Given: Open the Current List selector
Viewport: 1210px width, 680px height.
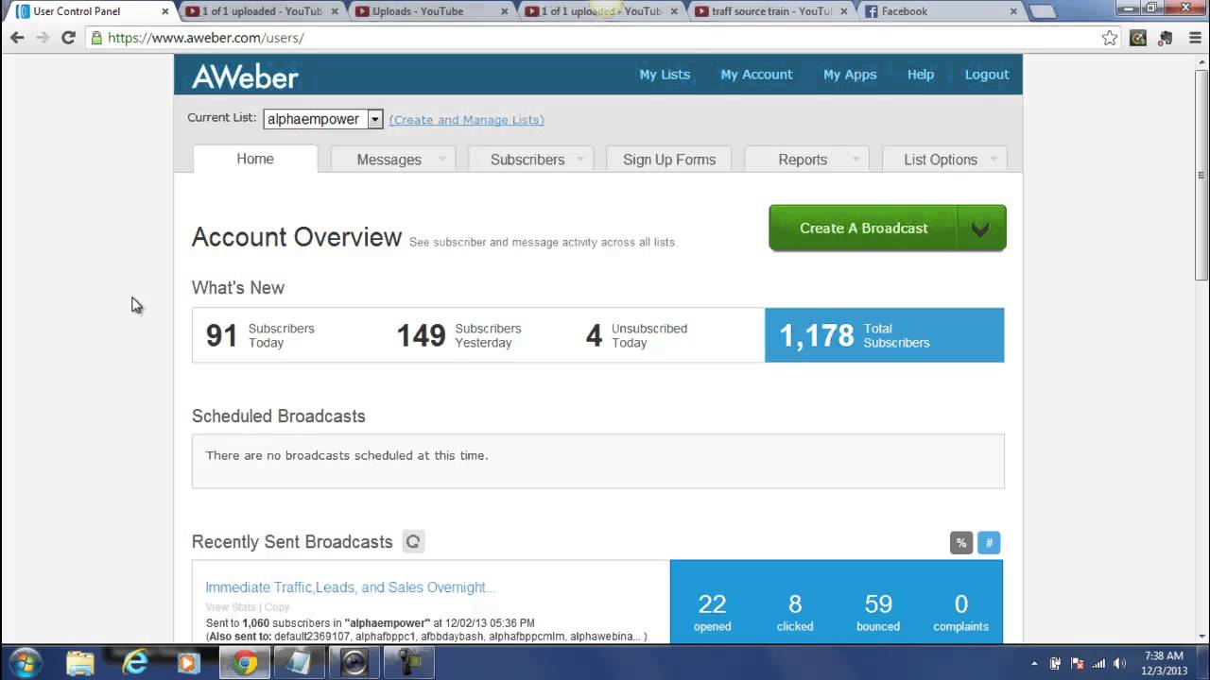Looking at the screenshot, I should point(374,119).
